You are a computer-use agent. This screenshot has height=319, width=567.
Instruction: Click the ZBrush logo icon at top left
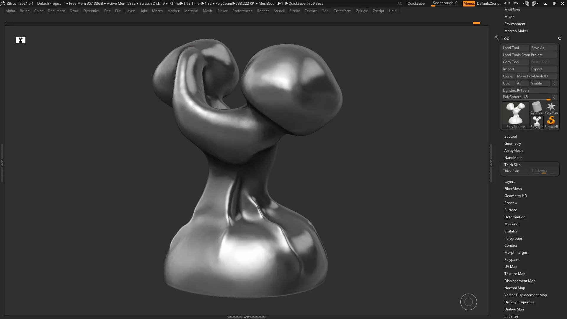[3, 4]
